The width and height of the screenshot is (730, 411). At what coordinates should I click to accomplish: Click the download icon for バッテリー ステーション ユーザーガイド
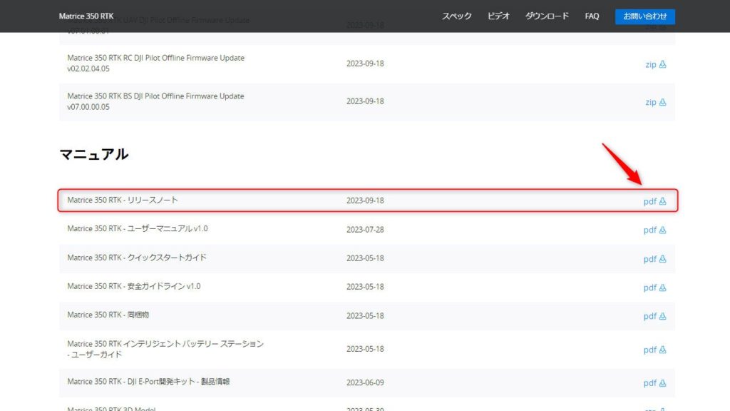point(664,350)
